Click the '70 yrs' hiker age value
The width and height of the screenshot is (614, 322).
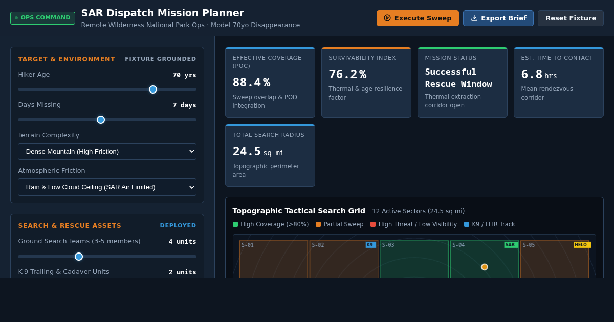coord(184,75)
